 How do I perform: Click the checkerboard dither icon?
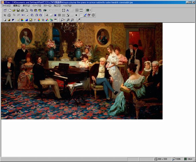(x=43, y=20)
